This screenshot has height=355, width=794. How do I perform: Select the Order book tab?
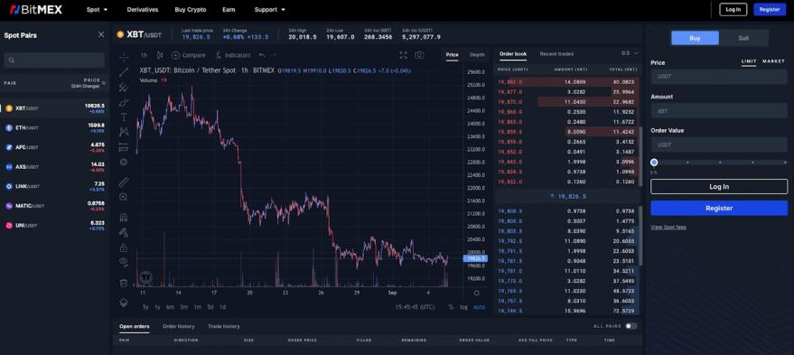(x=513, y=53)
